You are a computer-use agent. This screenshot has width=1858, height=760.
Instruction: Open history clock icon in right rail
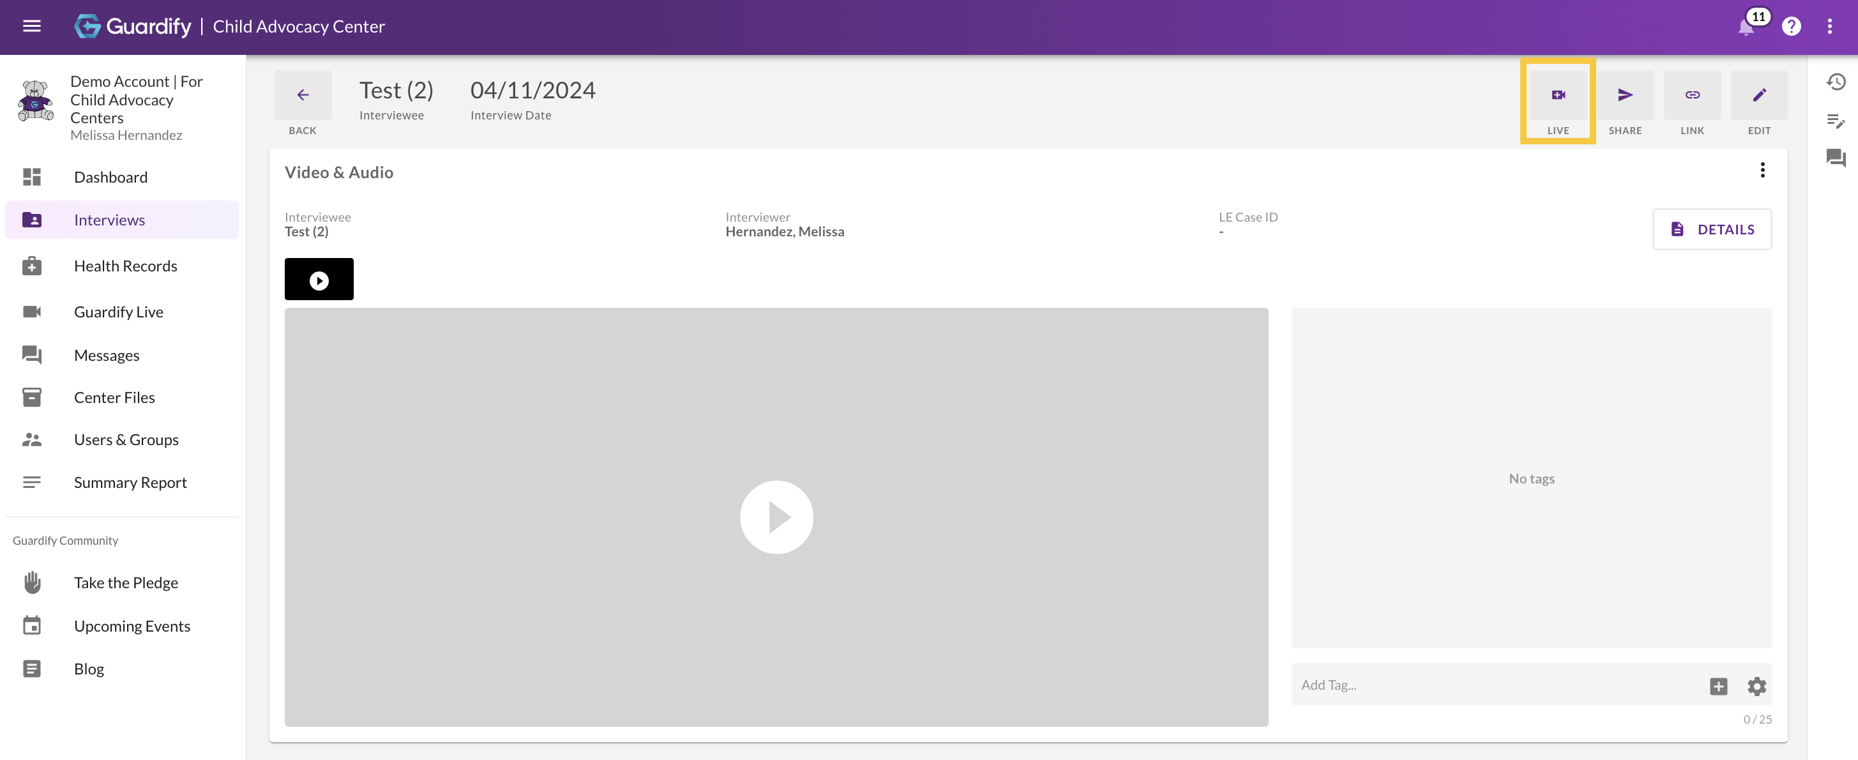click(1836, 82)
